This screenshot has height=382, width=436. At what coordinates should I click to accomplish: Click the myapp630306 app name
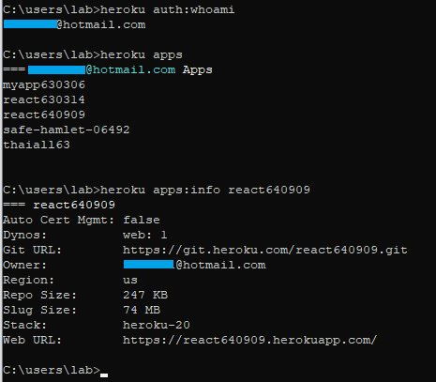coord(44,85)
